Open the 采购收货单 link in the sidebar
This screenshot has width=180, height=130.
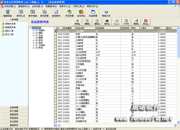coord(10,24)
